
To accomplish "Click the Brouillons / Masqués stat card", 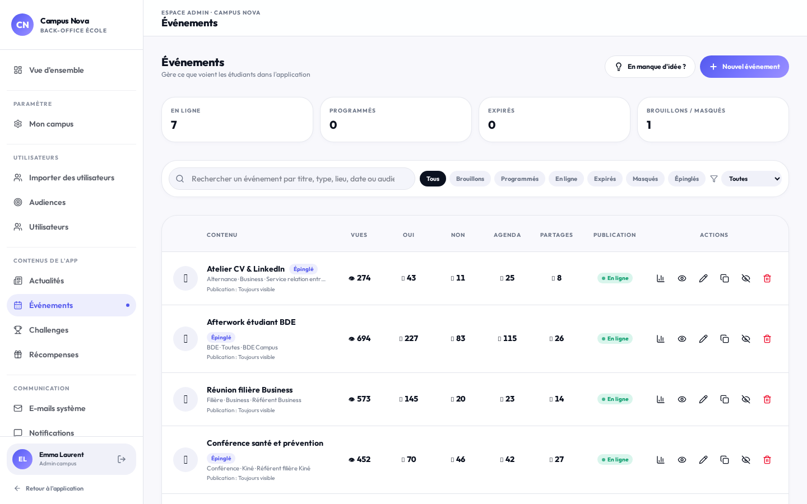I will point(713,120).
